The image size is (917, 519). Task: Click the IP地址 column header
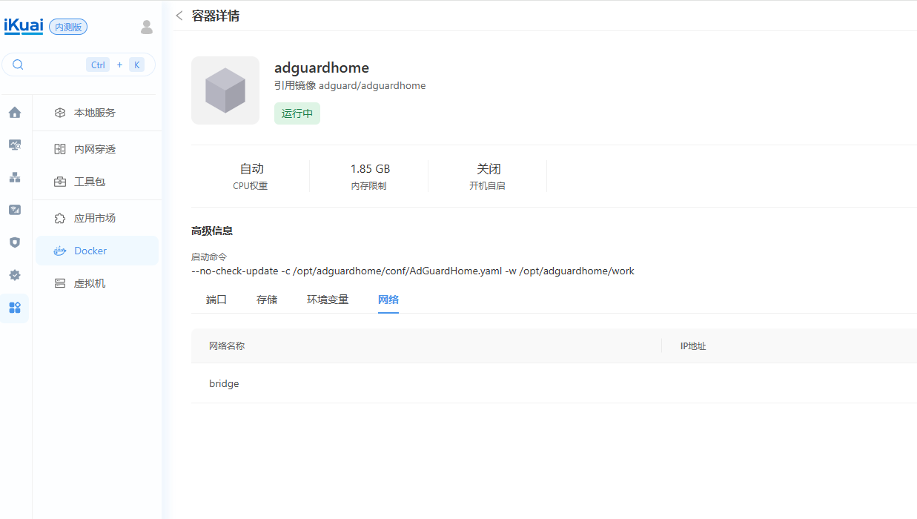[693, 346]
